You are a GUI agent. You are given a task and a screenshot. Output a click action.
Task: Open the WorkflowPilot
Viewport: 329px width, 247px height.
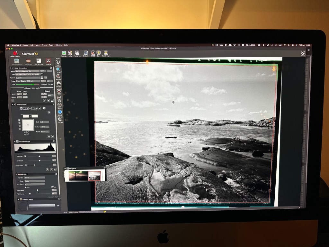[15, 54]
